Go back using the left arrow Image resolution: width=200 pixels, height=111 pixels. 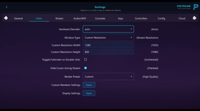coord(7,7)
